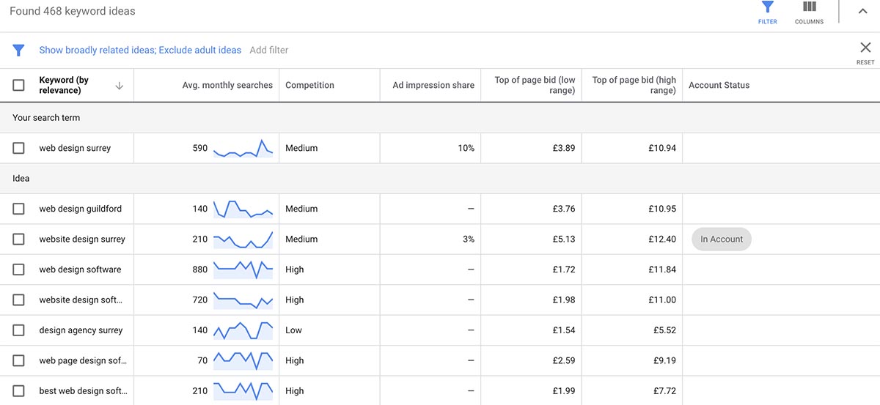Image resolution: width=880 pixels, height=405 pixels.
Task: Select checkbox for web design guildford
Action: tap(18, 209)
